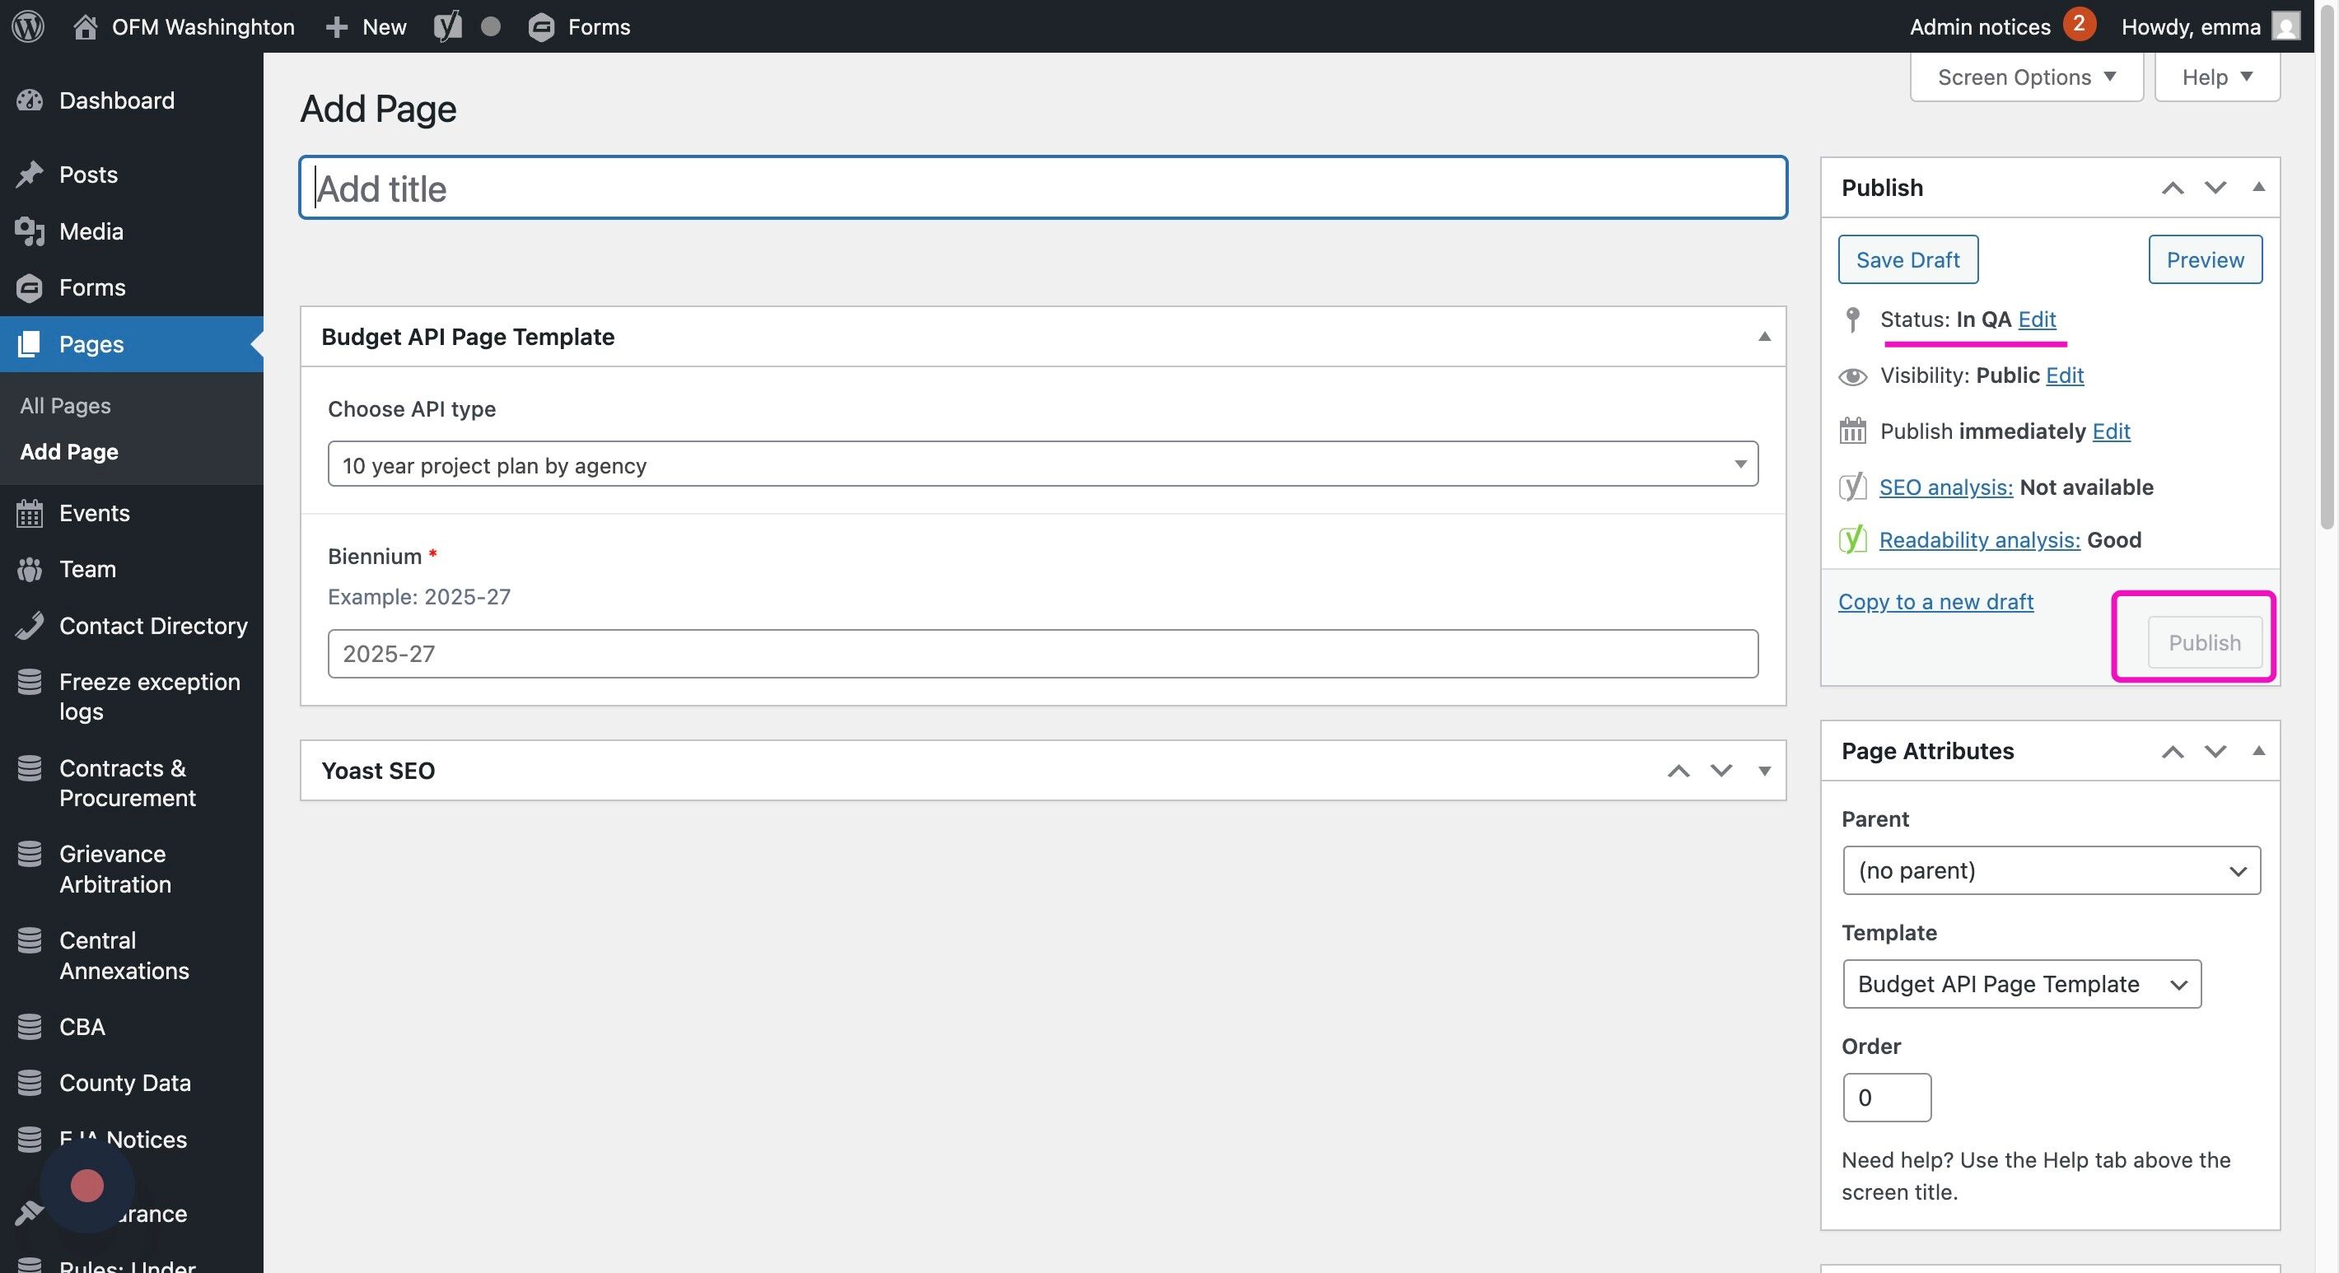
Task: Click the Save Draft button
Action: [x=1907, y=259]
